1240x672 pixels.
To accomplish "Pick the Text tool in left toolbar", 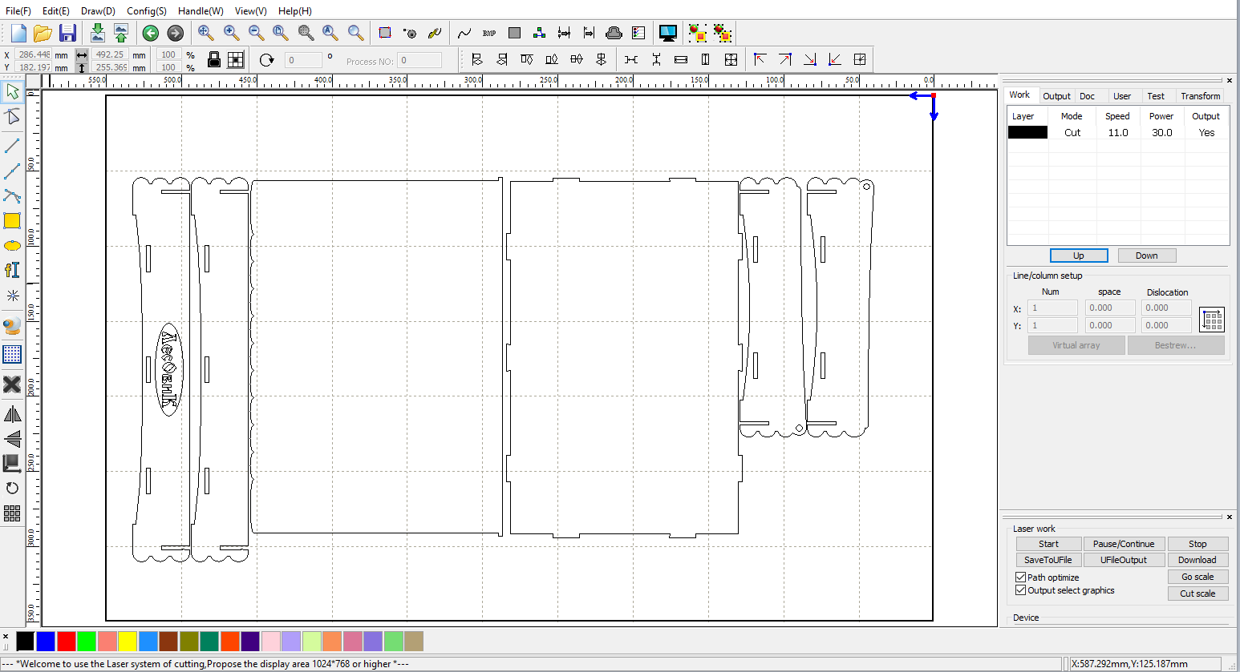I will pos(12,271).
